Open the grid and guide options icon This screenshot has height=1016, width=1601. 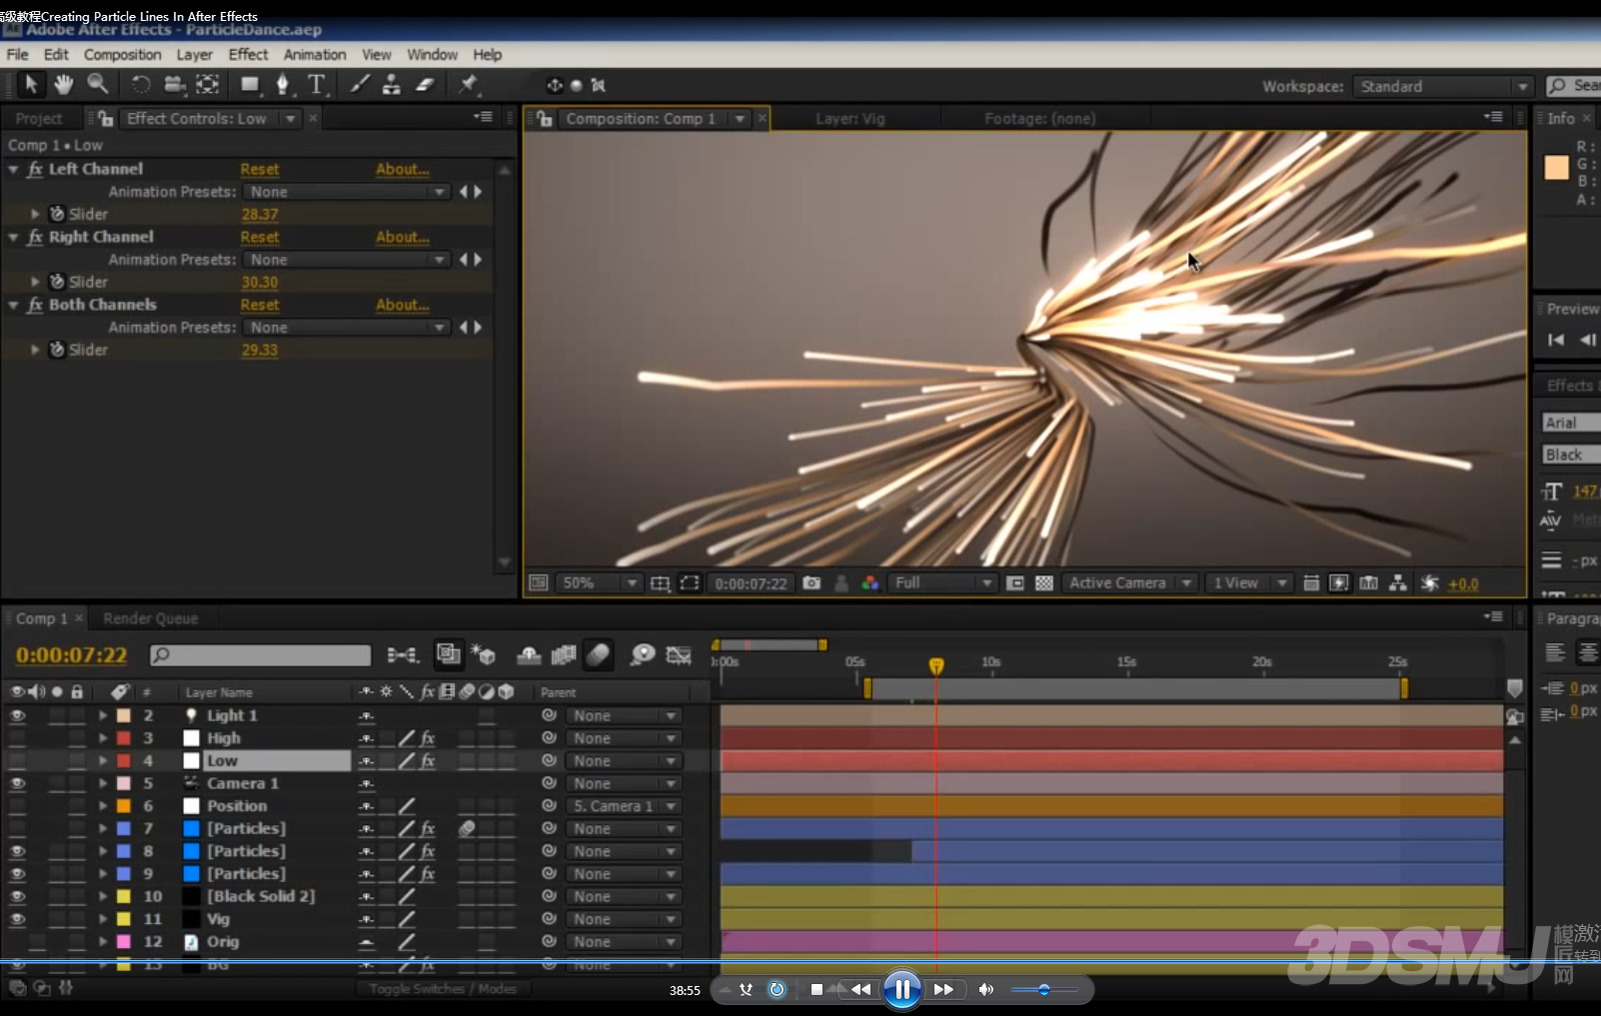(x=661, y=583)
